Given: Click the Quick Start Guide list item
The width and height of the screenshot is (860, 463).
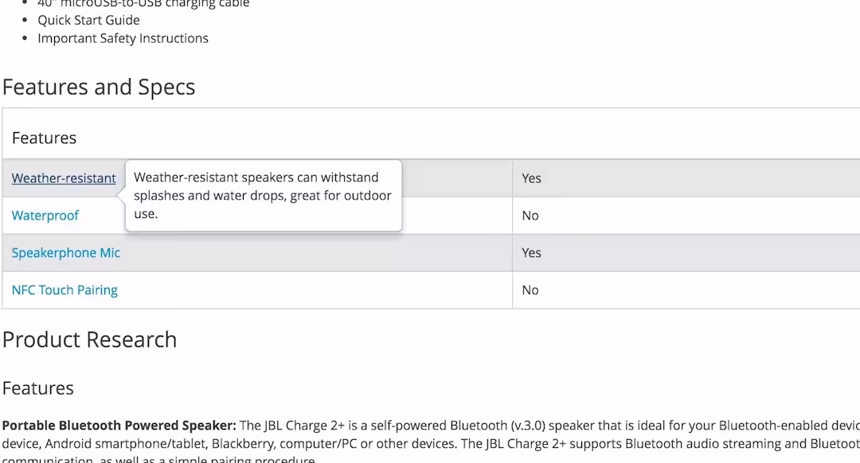Looking at the screenshot, I should (88, 20).
